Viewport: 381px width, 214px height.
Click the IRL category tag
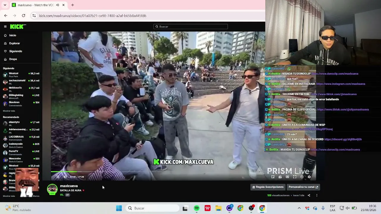click(62, 195)
